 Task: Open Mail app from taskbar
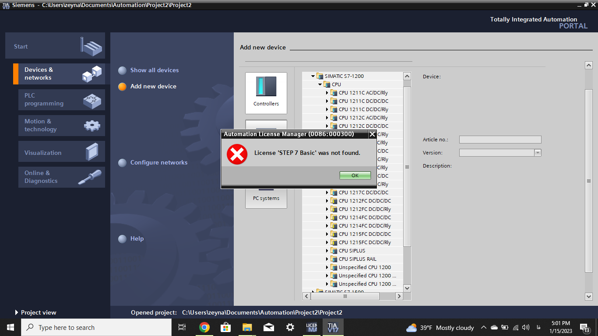click(268, 327)
